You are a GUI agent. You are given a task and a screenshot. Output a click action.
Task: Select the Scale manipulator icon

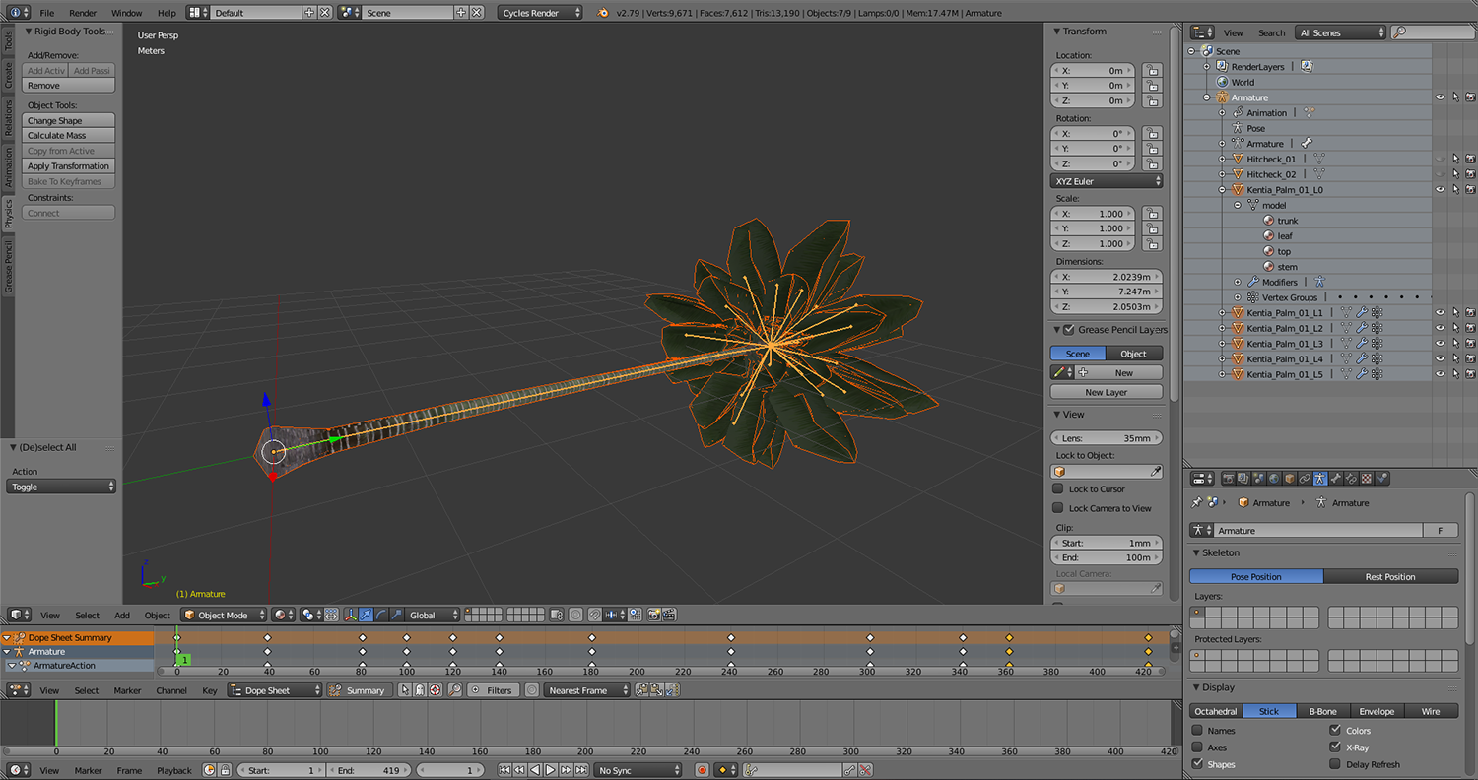coord(396,615)
